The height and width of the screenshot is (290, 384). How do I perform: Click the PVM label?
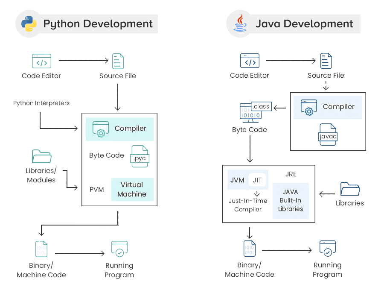97,190
